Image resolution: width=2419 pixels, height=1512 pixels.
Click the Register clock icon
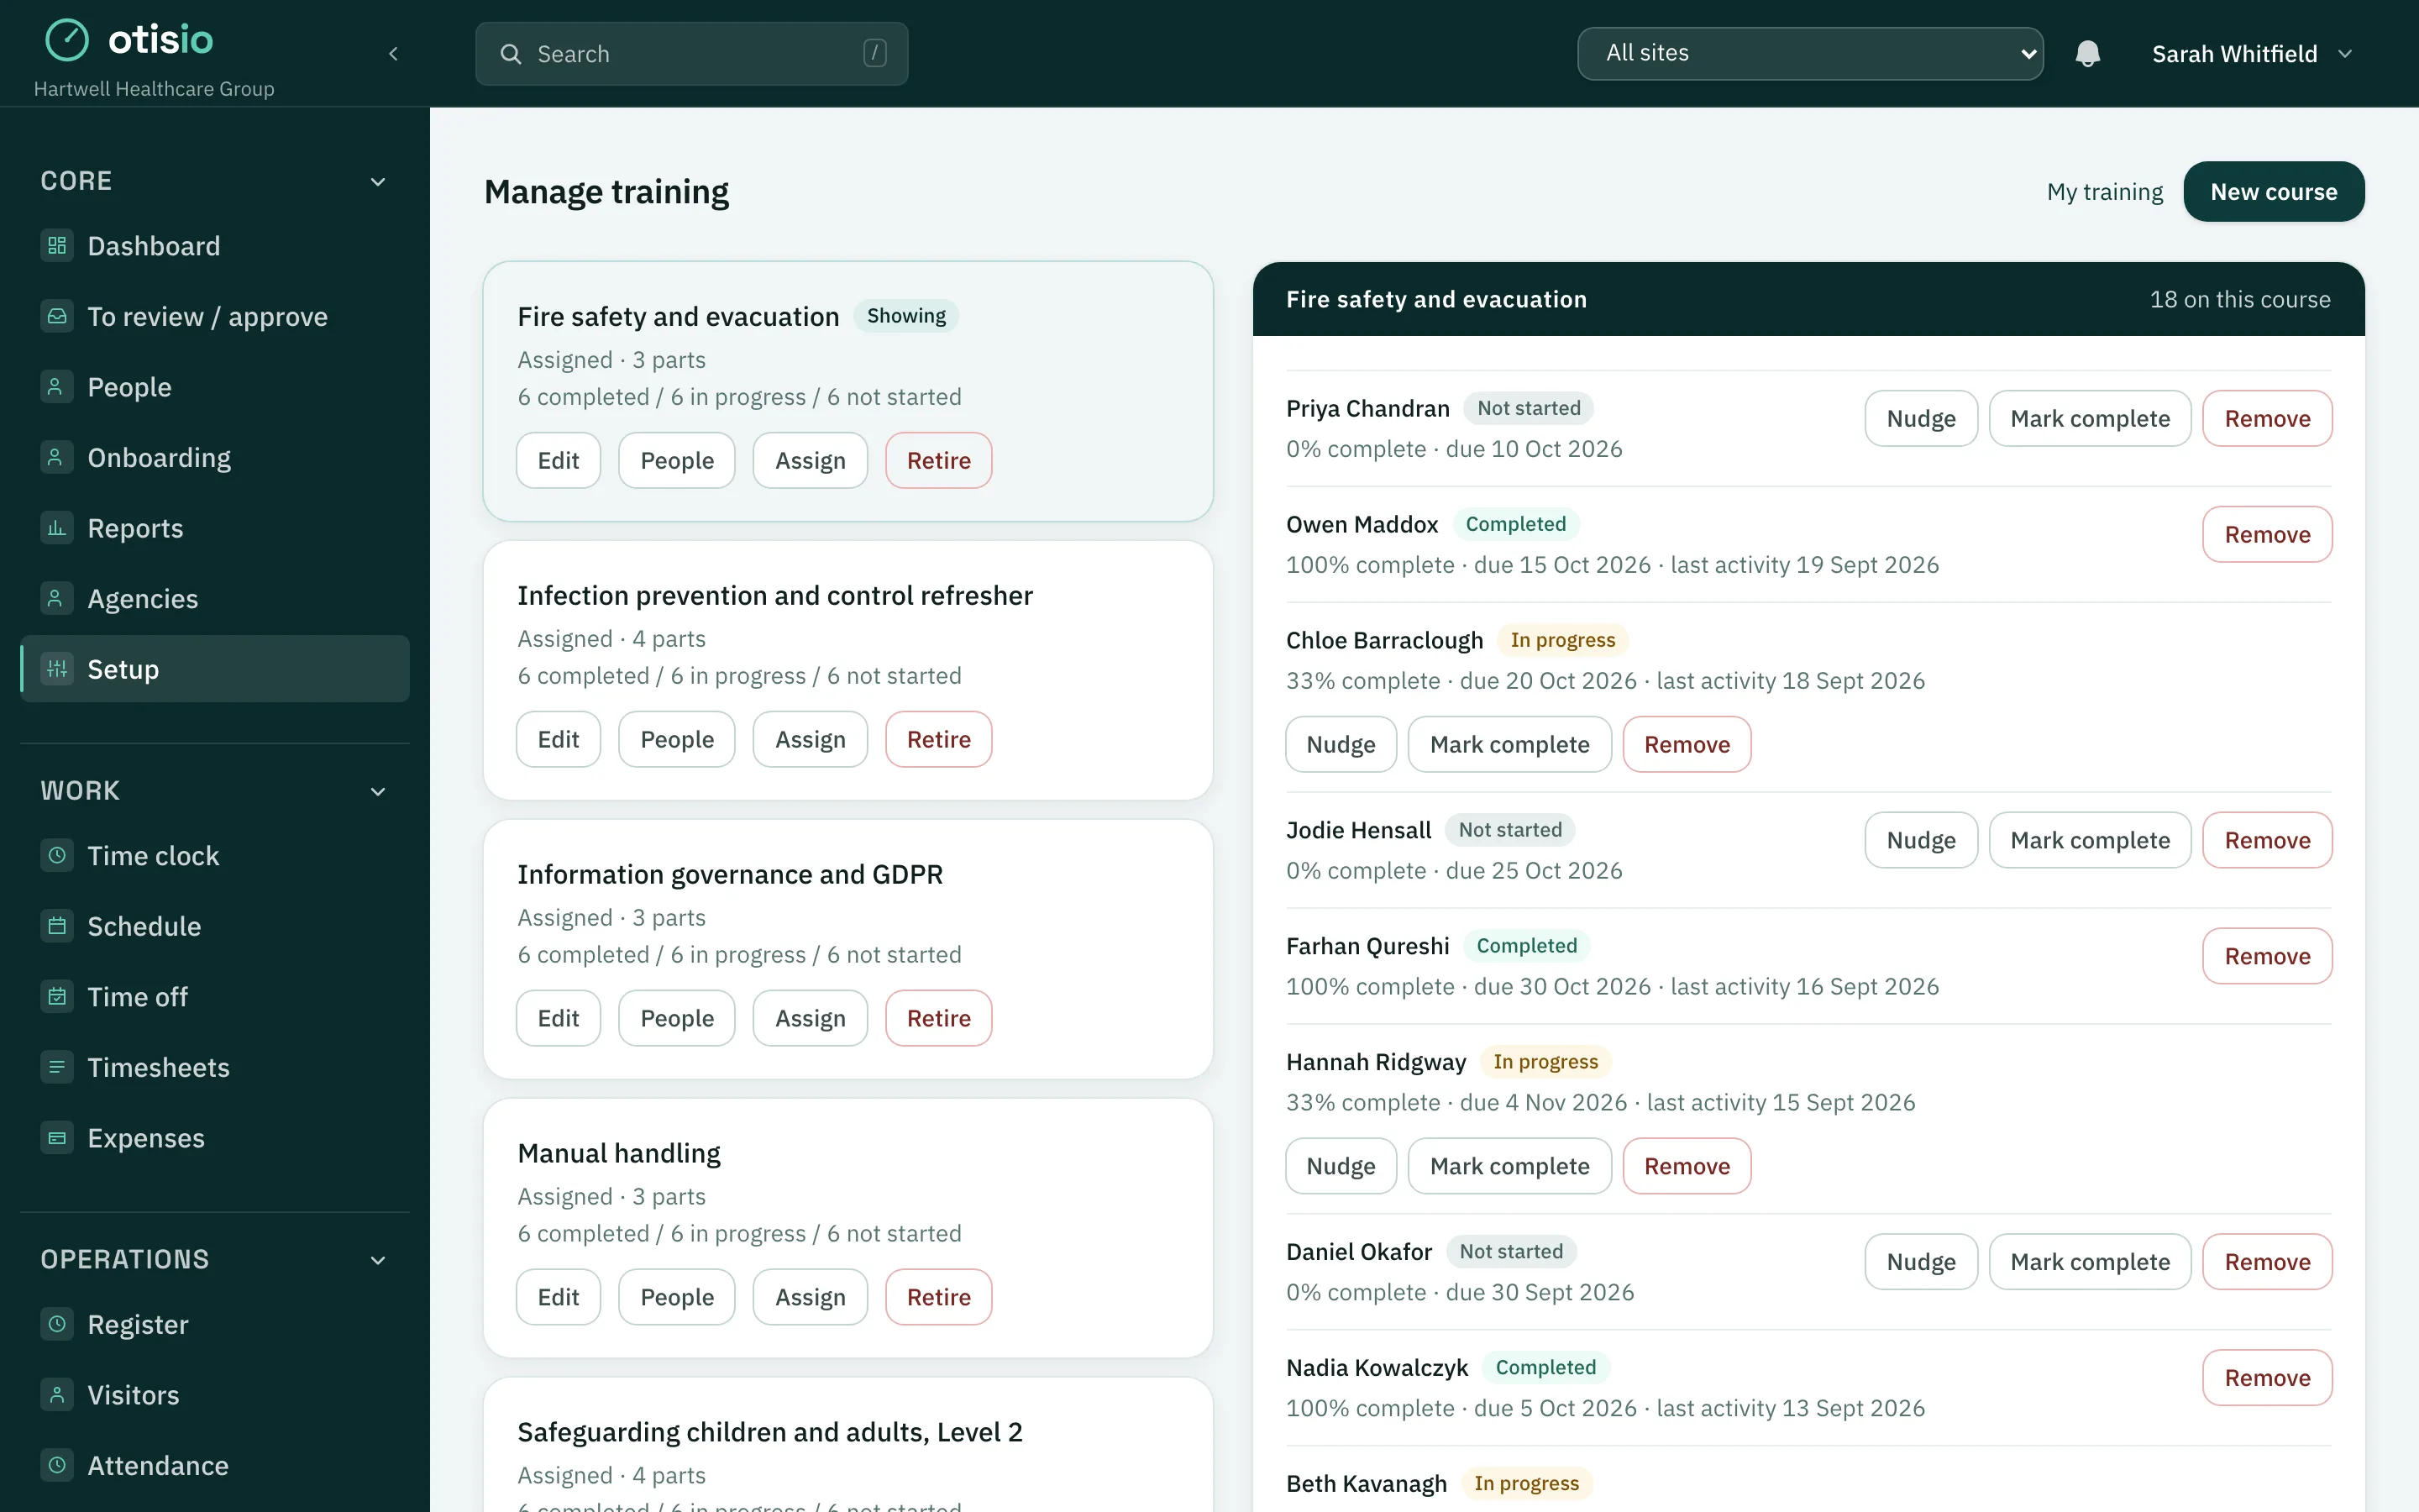57,1324
